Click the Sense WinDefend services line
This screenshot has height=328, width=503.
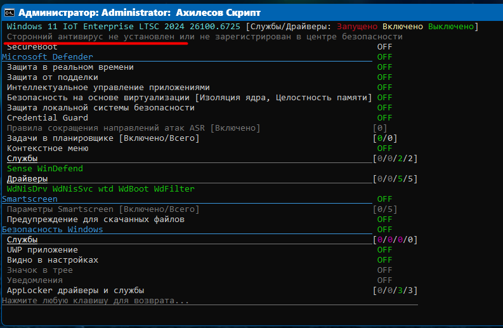pyautogui.click(x=45, y=169)
